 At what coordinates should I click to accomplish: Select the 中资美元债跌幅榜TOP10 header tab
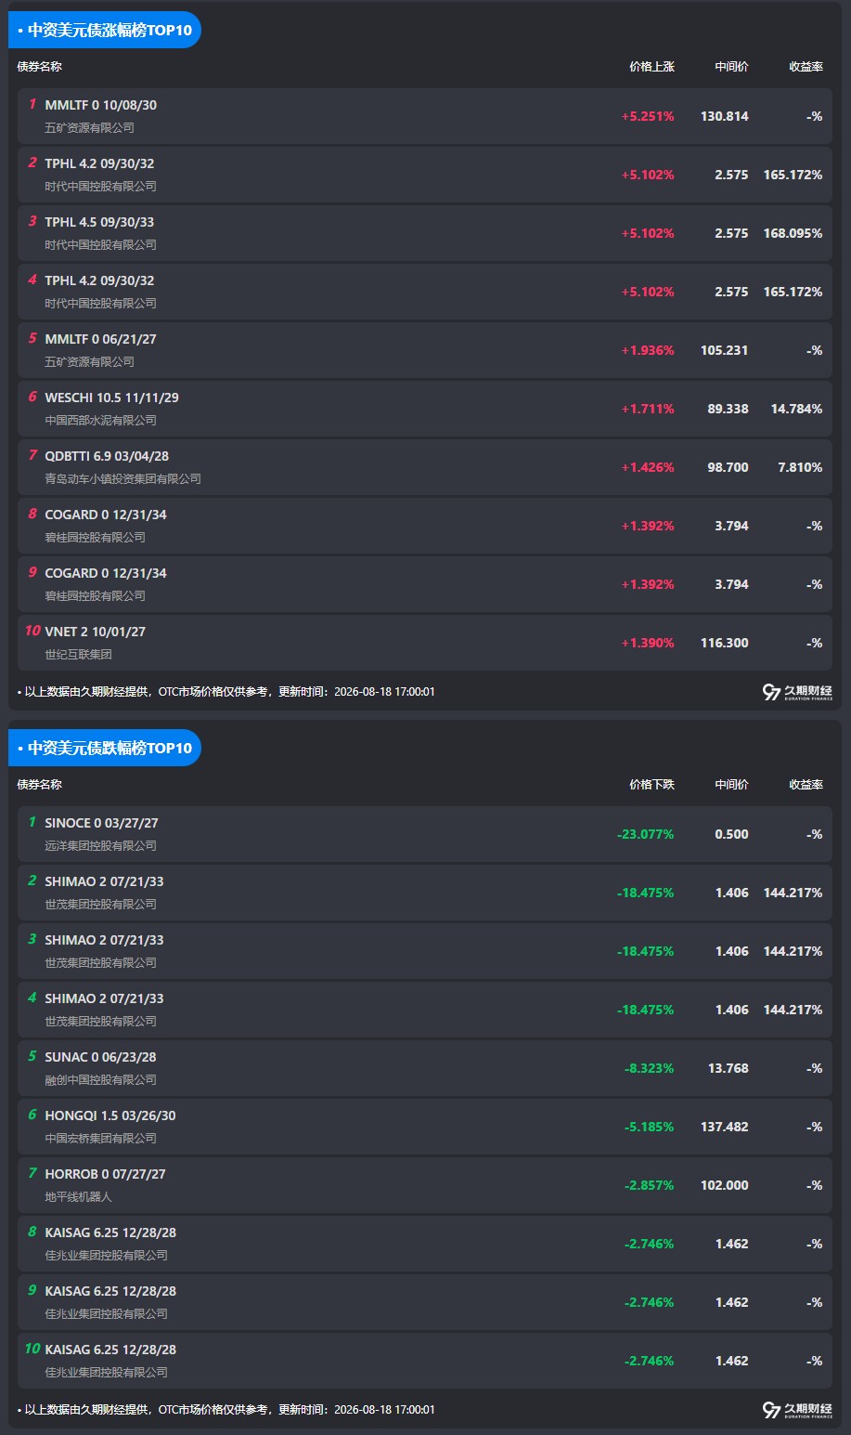105,748
